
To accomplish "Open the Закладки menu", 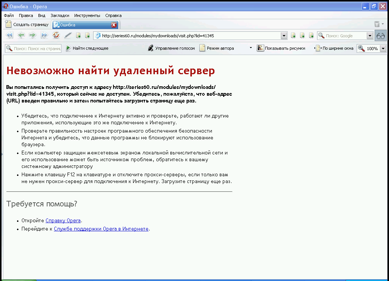I will point(60,15).
